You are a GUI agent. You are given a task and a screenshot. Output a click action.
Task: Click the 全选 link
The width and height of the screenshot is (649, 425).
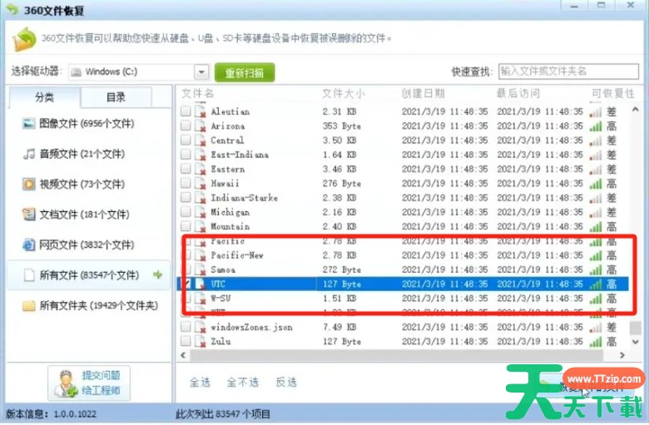click(200, 382)
